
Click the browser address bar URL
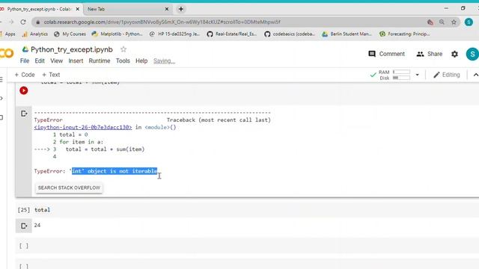coord(162,22)
